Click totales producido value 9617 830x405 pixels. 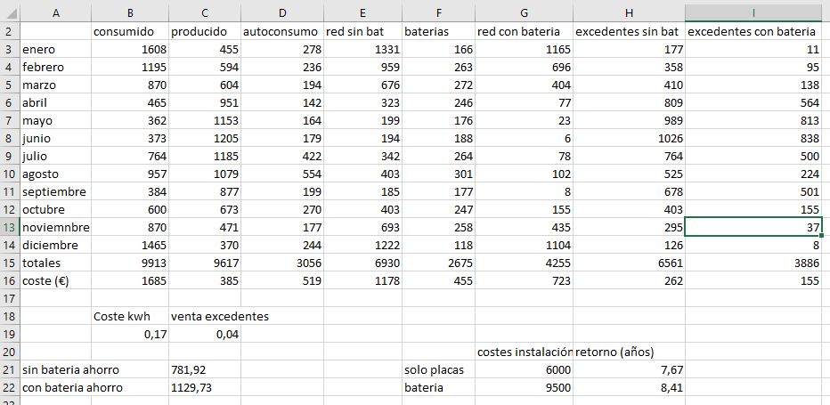coord(205,263)
